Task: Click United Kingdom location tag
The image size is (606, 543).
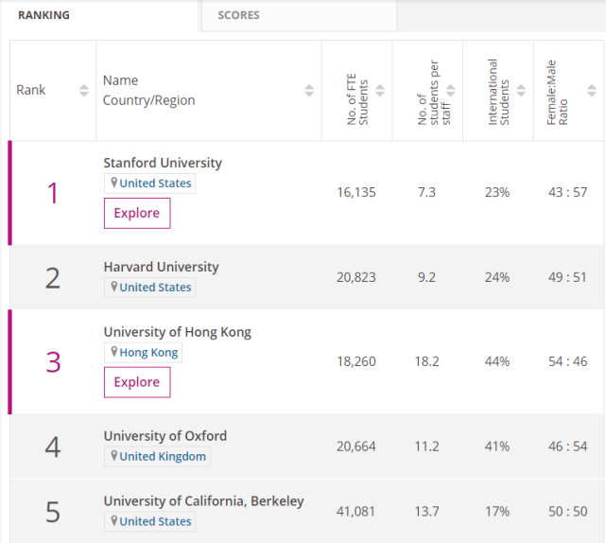Action: click(x=159, y=457)
